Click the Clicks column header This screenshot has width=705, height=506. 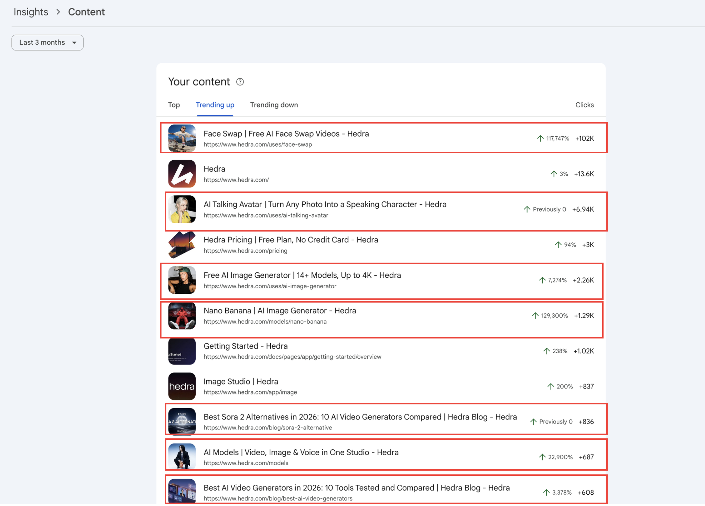click(x=585, y=105)
